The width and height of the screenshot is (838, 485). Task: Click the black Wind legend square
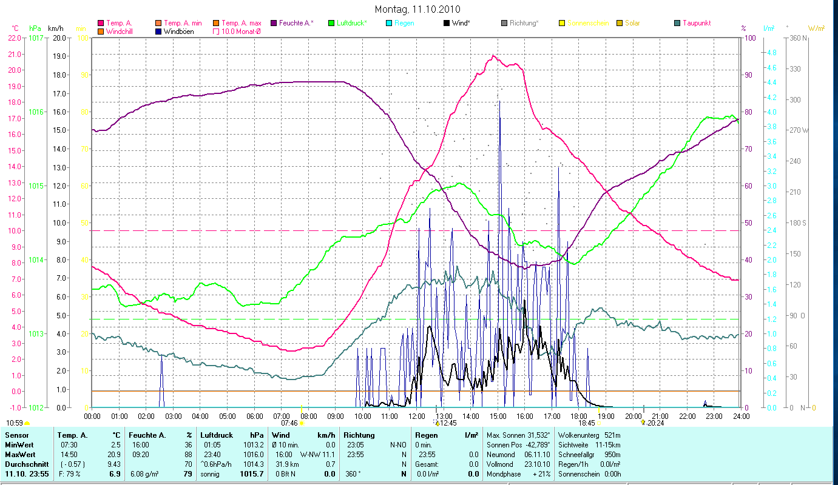coord(447,23)
